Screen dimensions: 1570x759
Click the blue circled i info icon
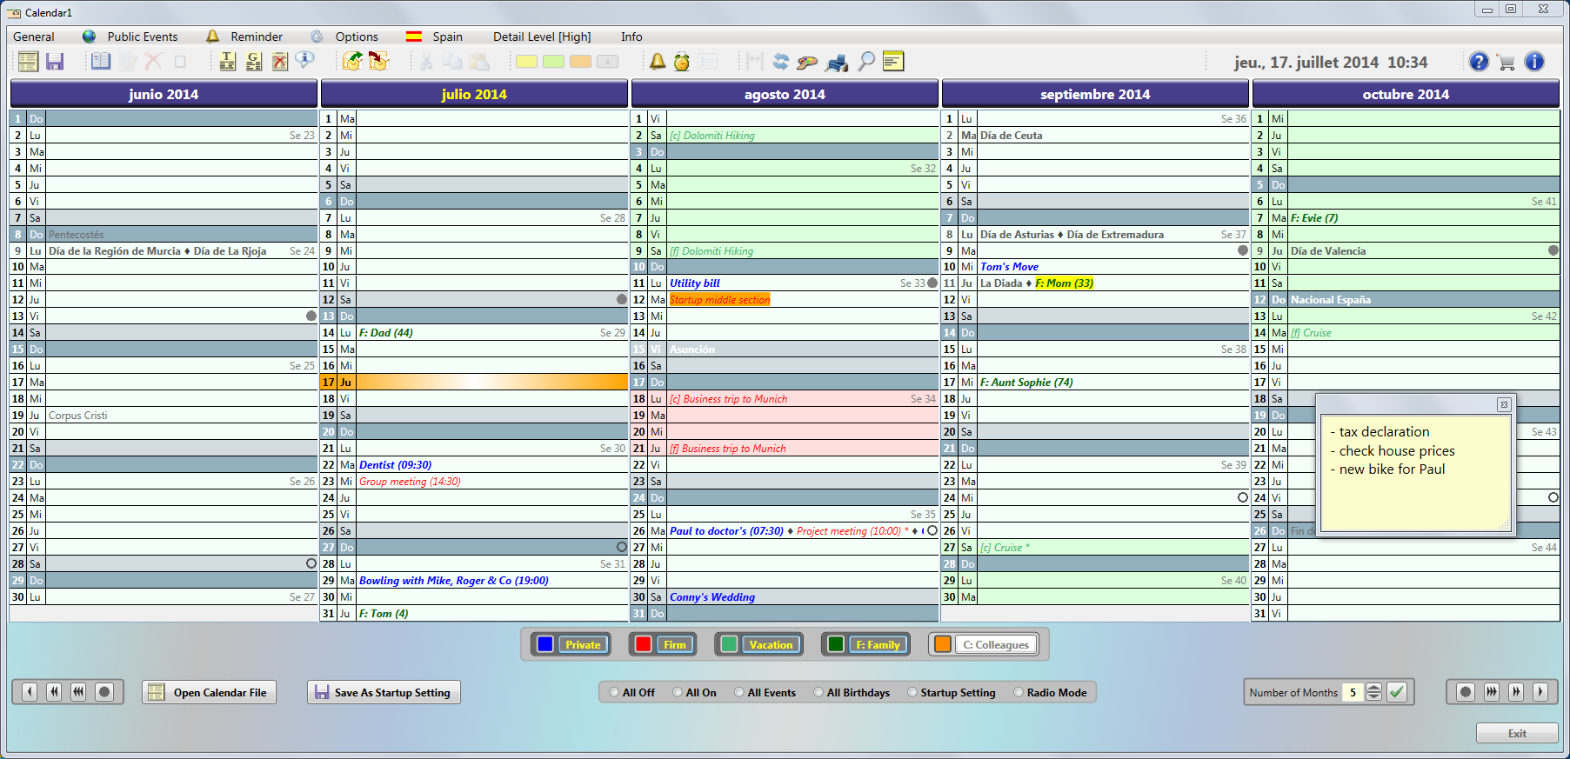pos(1534,62)
